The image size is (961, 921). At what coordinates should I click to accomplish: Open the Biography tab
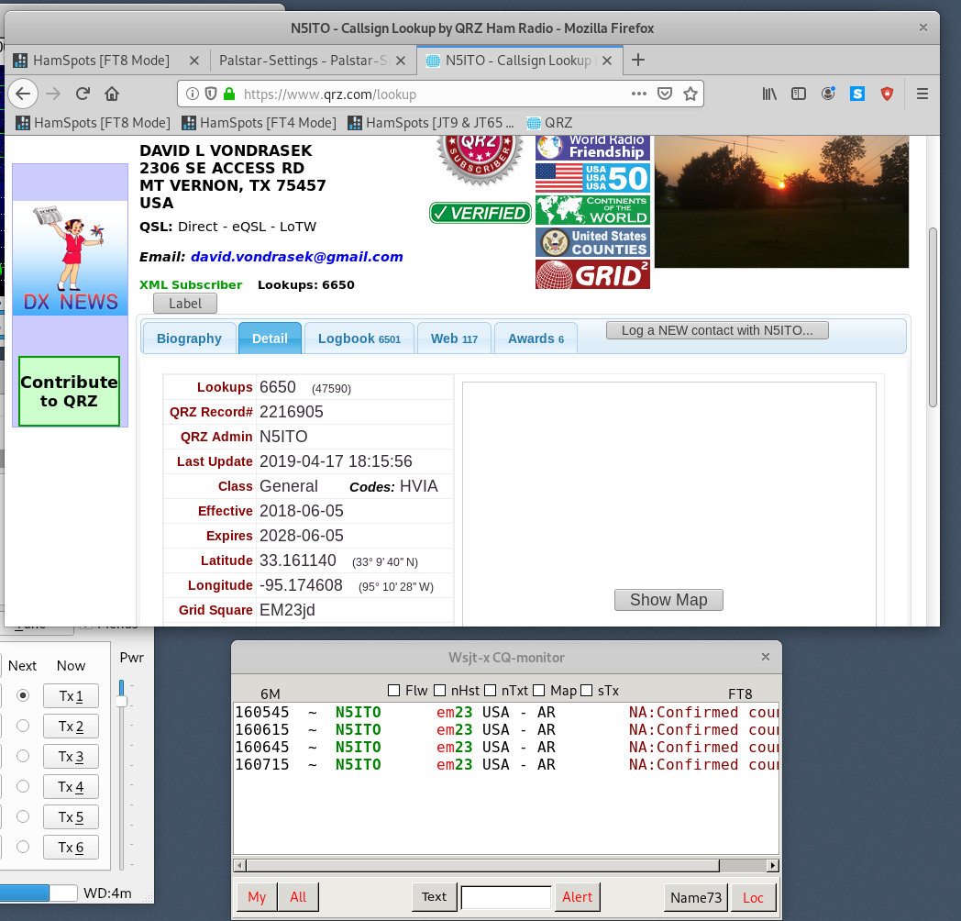click(189, 338)
